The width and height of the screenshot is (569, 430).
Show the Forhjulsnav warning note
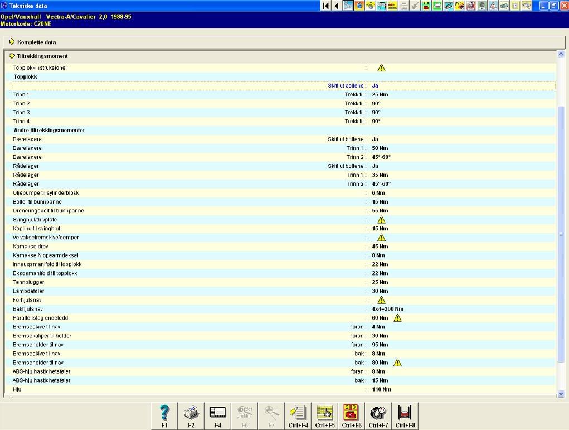[x=381, y=300]
